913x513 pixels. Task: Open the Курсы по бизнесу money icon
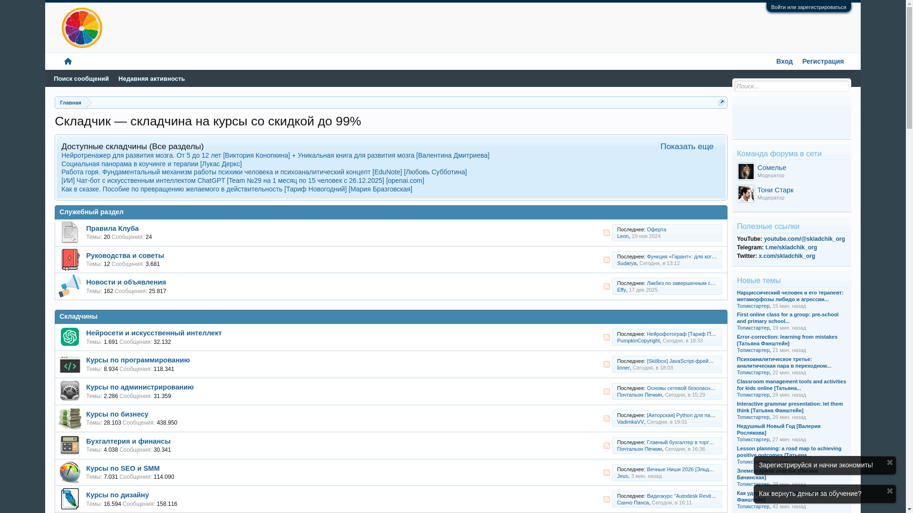coord(70,418)
